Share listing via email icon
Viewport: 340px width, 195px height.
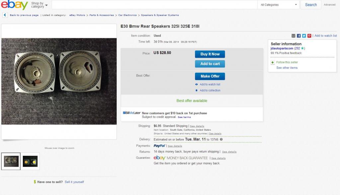tap(294, 36)
